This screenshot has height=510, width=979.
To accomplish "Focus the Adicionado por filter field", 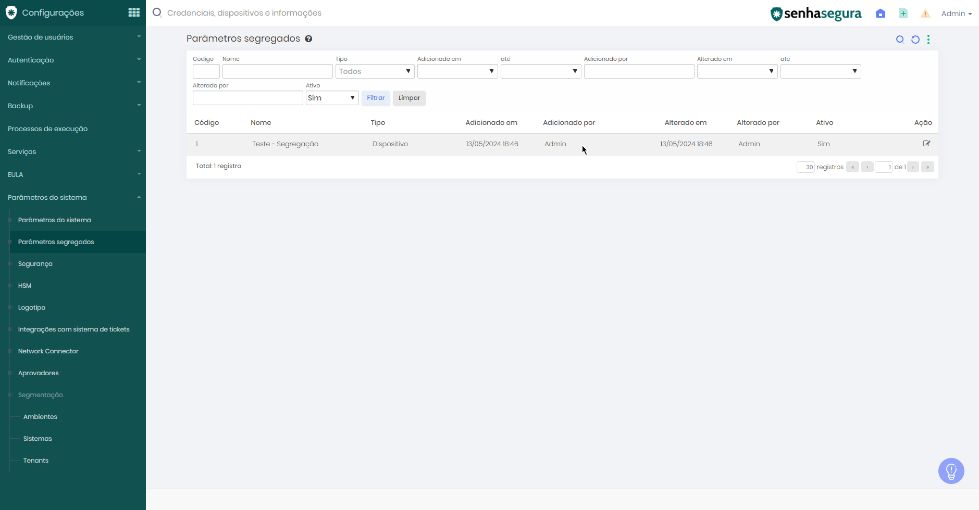I will (639, 71).
